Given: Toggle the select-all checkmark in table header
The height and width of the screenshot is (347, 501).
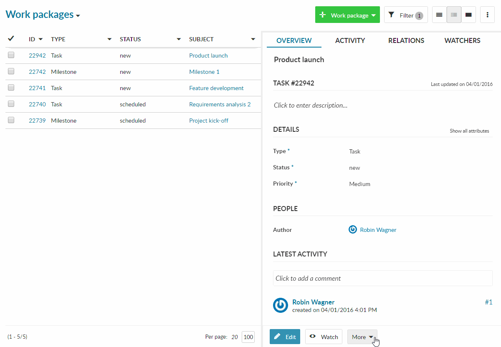Looking at the screenshot, I should tap(12, 38).
